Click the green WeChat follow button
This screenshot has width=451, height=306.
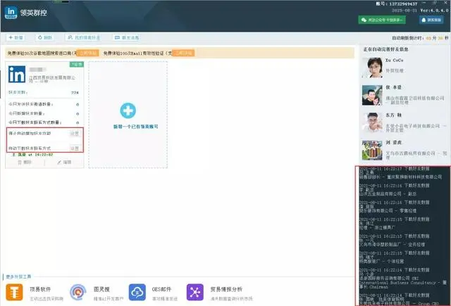[382, 20]
